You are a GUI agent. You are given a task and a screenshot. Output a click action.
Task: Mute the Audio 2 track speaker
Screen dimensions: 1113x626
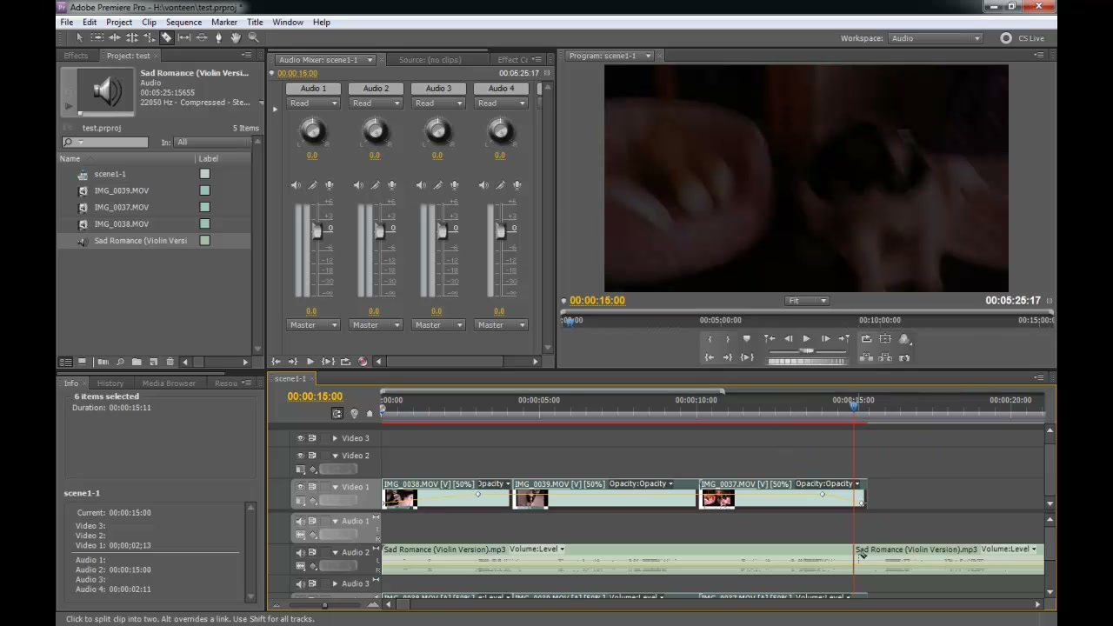300,553
